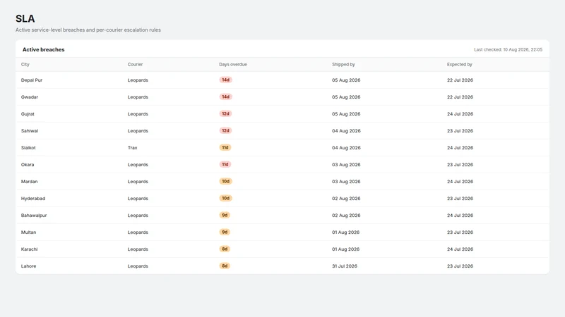This screenshot has width=565, height=317.
Task: Click Sialkot's orange 11d badge
Action: (225, 147)
